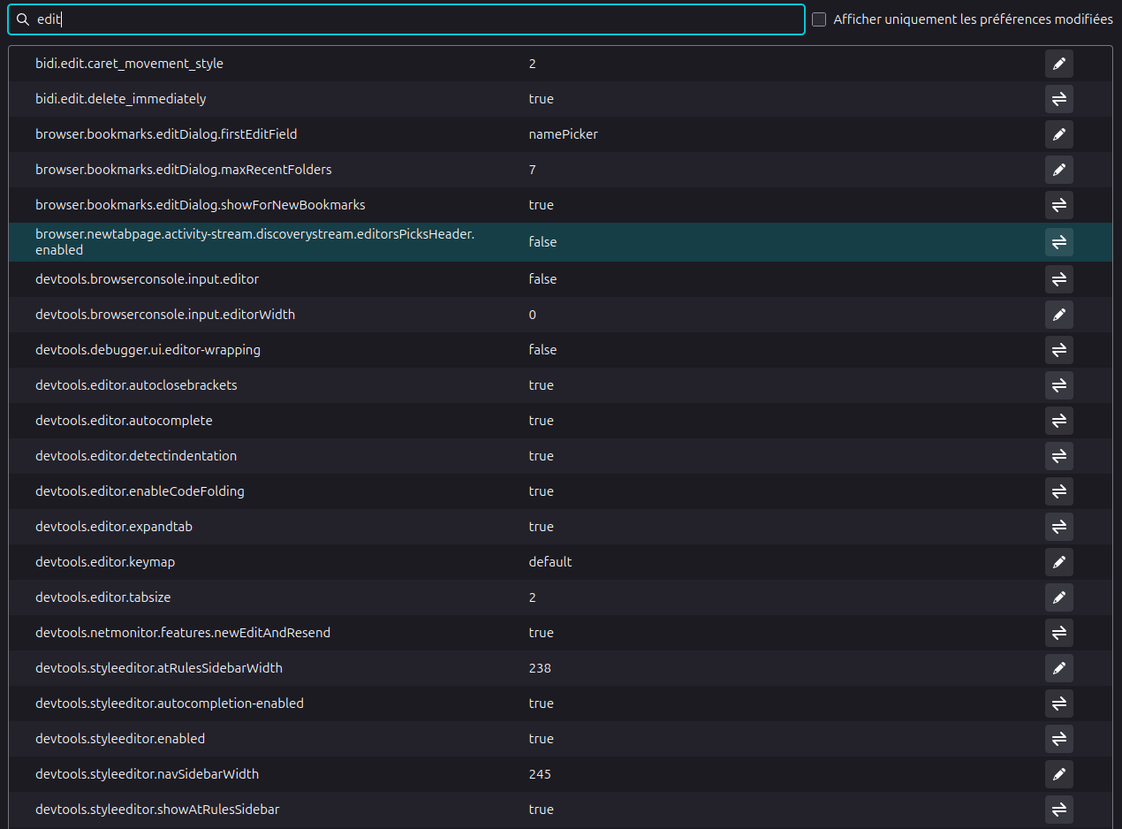Select browser.bookmarks.editDialog.showForNewBookmarks name
This screenshot has height=829, width=1122.
click(x=201, y=205)
